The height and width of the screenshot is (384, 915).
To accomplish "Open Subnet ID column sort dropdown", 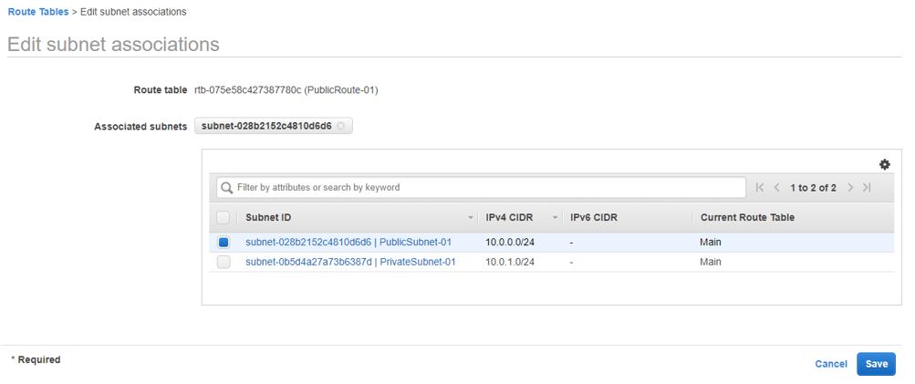I will pyautogui.click(x=471, y=218).
